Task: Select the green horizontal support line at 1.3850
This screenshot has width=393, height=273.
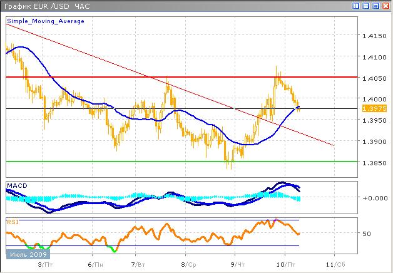Action: tap(181, 162)
